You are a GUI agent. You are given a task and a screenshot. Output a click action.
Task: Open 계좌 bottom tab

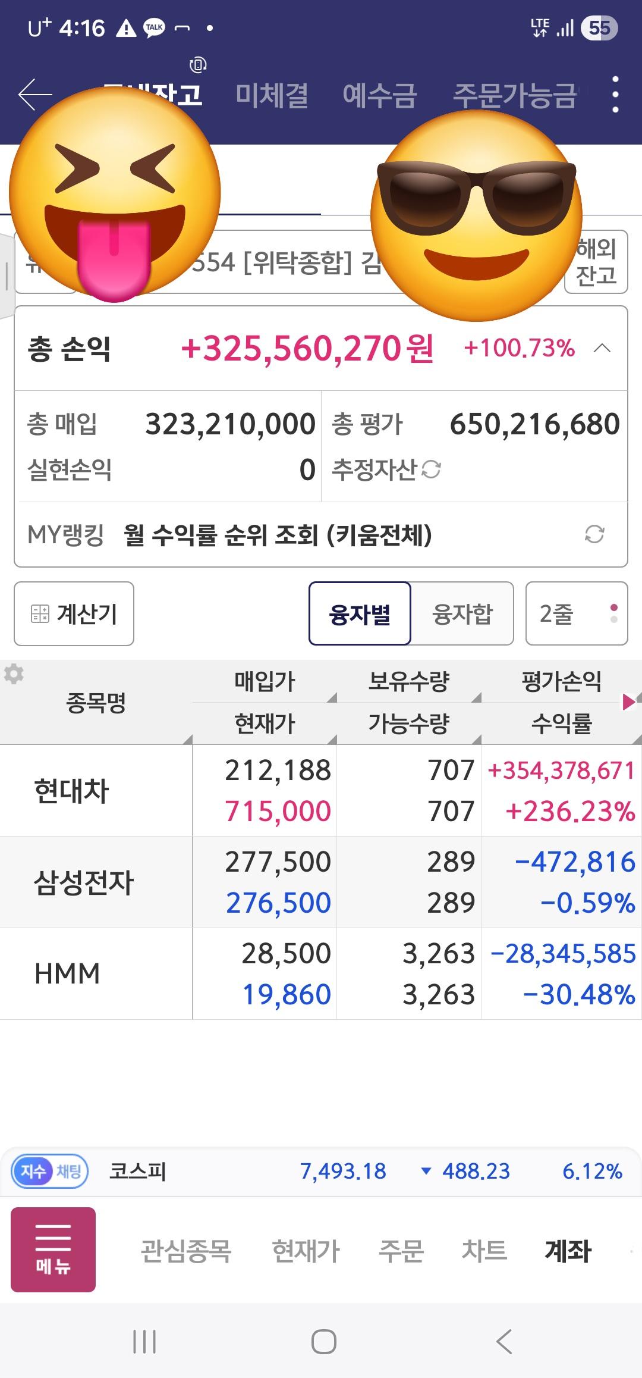coord(568,1251)
